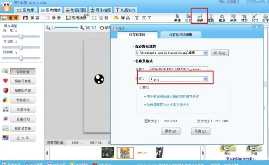Open the 高清场景 HD scene section

tap(77, 18)
